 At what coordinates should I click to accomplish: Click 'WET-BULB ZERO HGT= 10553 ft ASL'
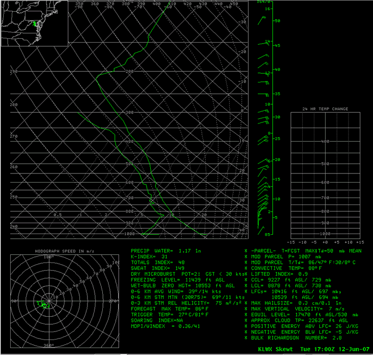tap(183, 286)
